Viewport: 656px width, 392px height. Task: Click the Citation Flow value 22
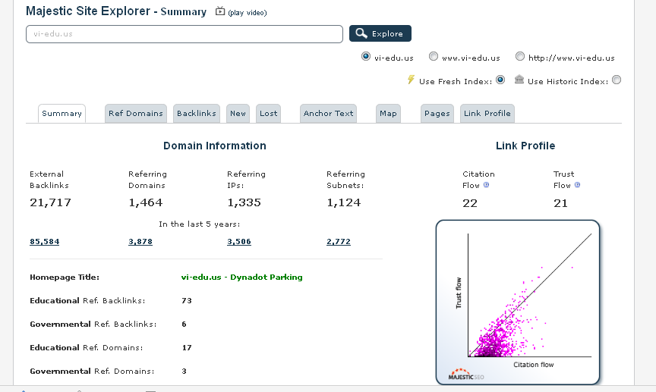(x=470, y=203)
